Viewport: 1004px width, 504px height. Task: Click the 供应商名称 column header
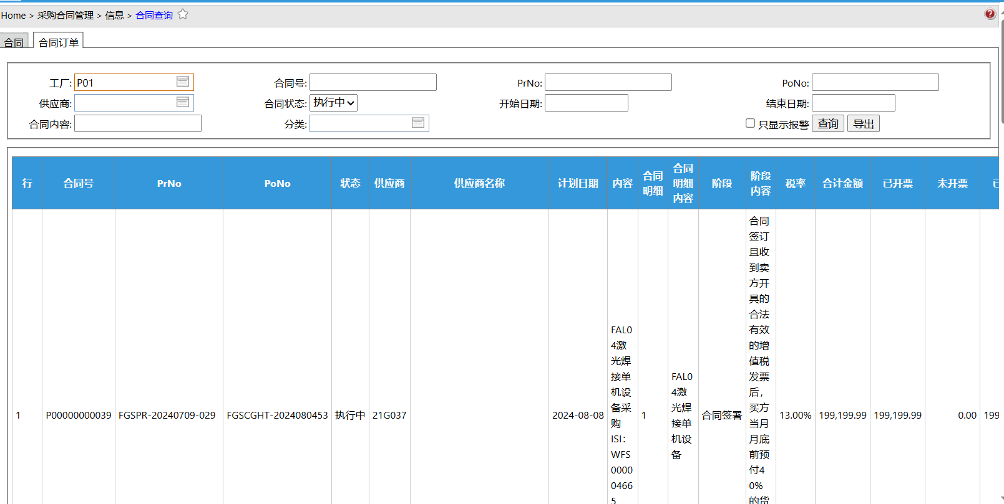click(x=479, y=183)
